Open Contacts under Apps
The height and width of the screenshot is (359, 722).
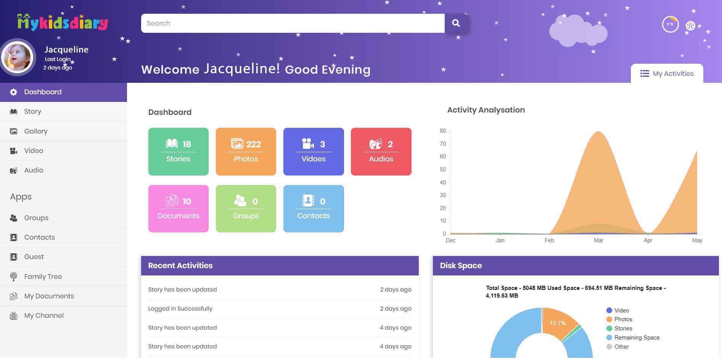pyautogui.click(x=39, y=237)
